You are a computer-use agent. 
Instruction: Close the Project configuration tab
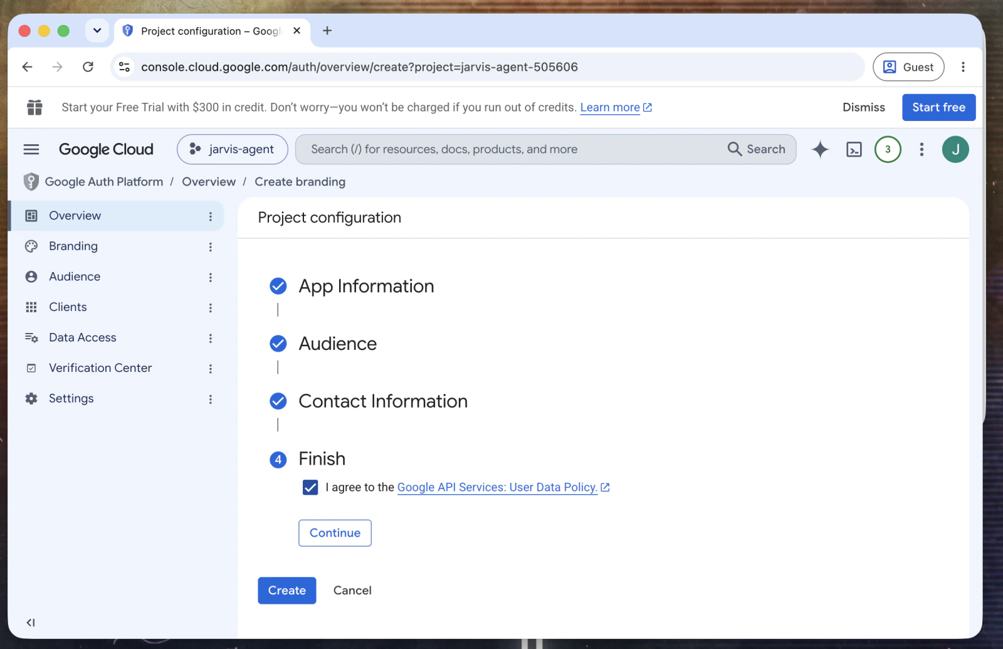click(297, 31)
